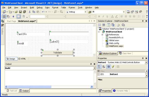This screenshot has width=149, height=97.
Task: Click the Events lightning bolt icon
Action: [x=113, y=67]
